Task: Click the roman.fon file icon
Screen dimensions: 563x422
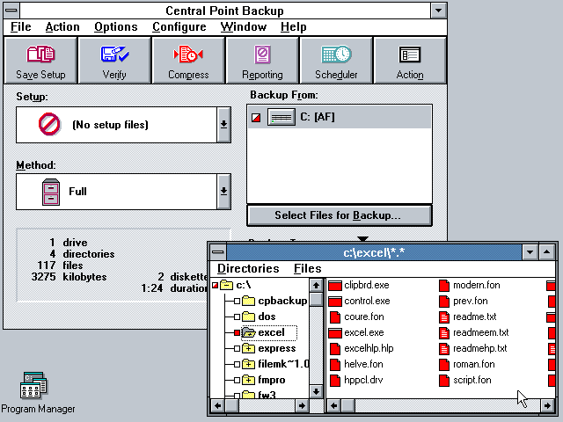Action: [x=444, y=364]
